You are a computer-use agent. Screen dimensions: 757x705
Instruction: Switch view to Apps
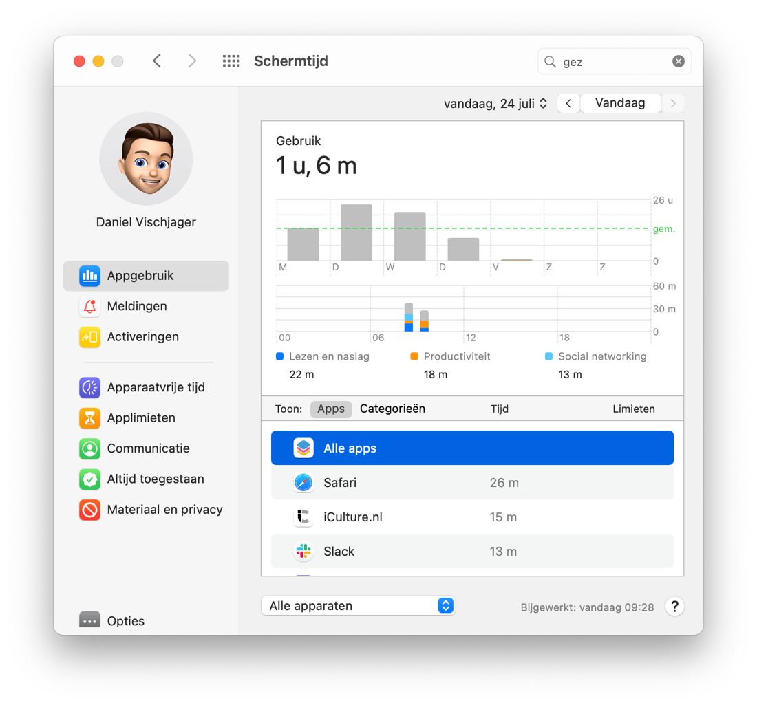point(331,409)
